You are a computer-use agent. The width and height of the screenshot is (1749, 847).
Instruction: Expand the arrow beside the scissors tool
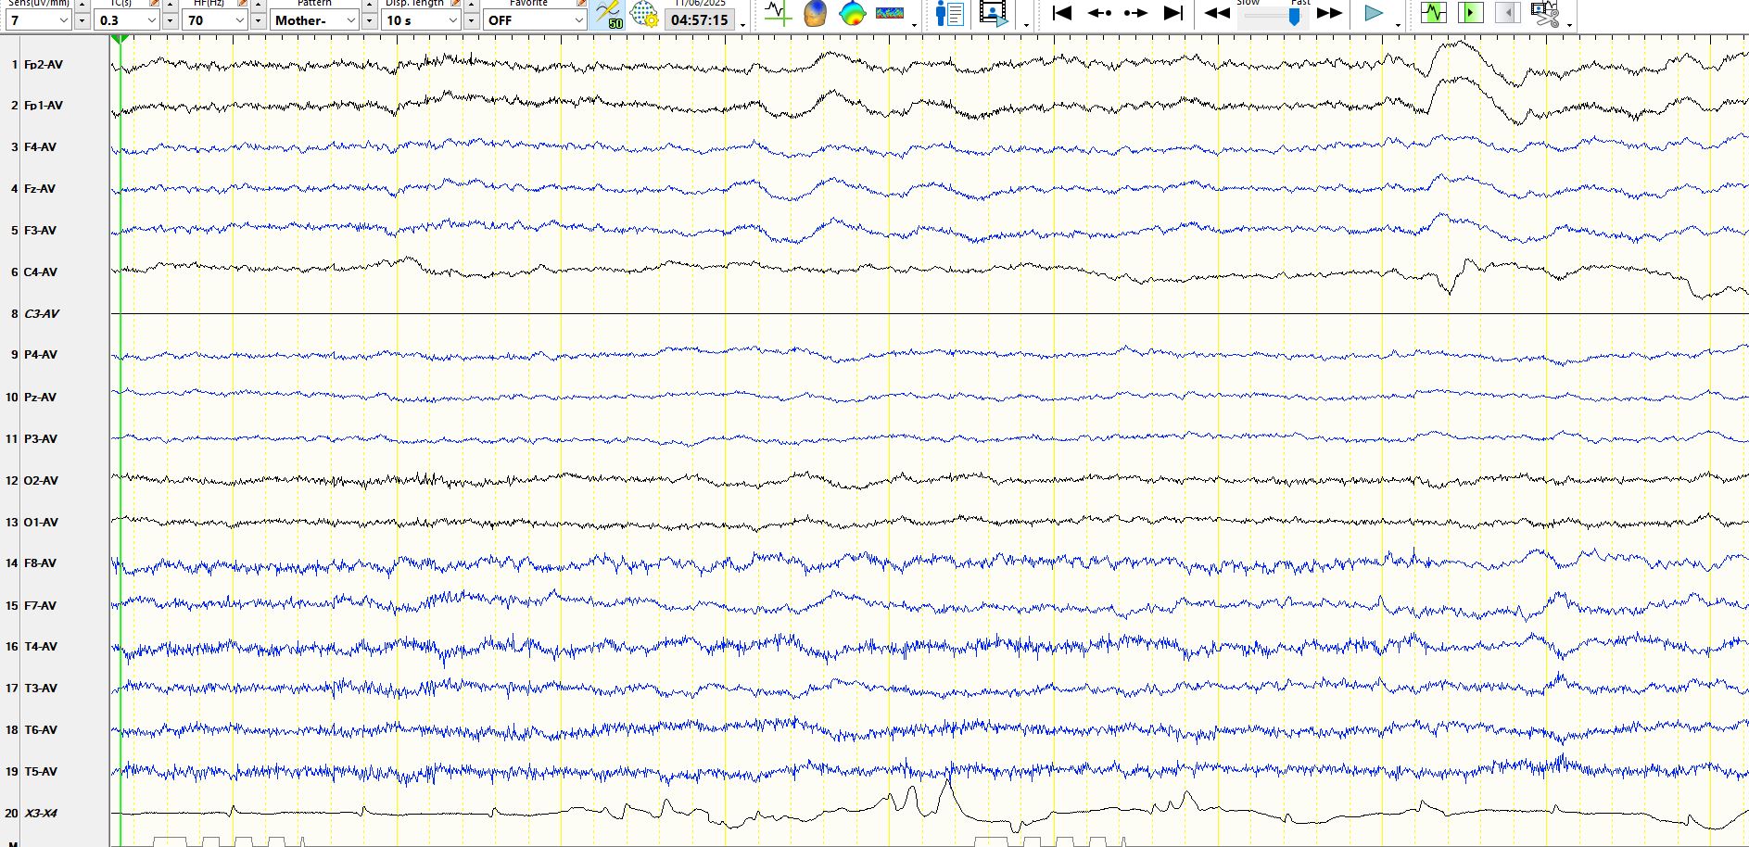click(x=1569, y=25)
